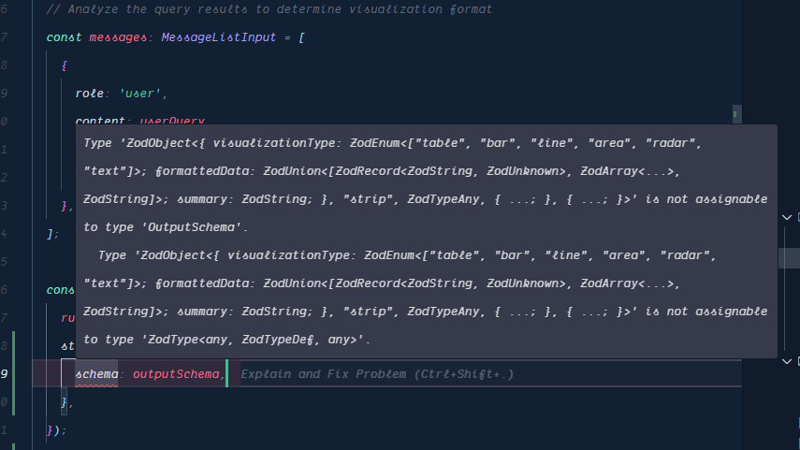Screen dimensions: 800x450
Task: Click the ]; closing array bracket
Action: 52,234
